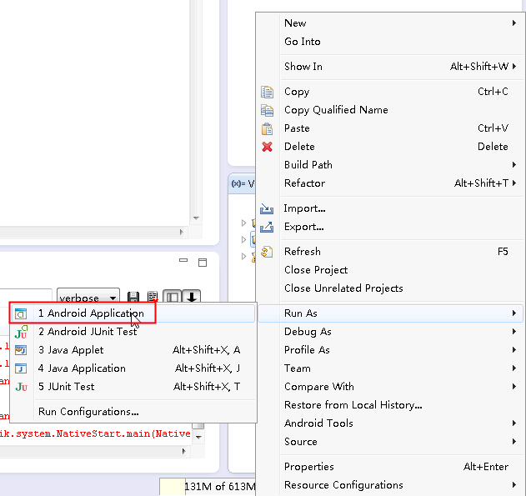The height and width of the screenshot is (496, 526).
Task: Clear the log using the document icon
Action: (153, 297)
